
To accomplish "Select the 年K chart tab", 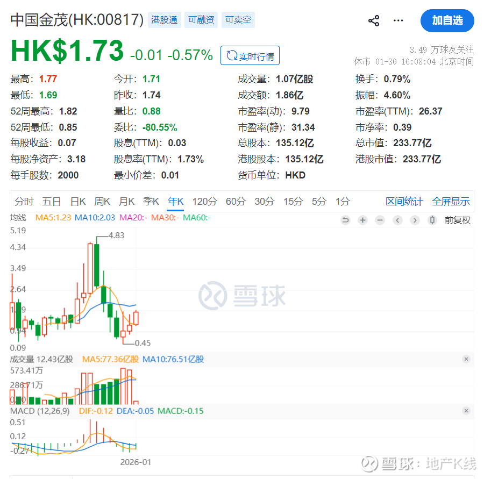I will (175, 201).
